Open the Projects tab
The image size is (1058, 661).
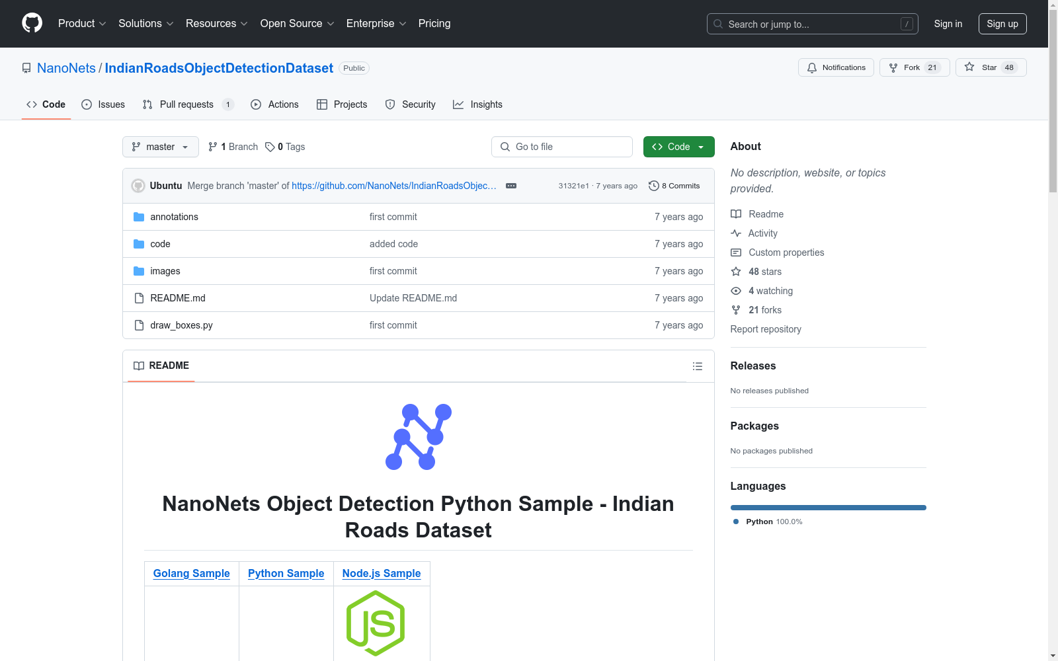click(x=342, y=104)
